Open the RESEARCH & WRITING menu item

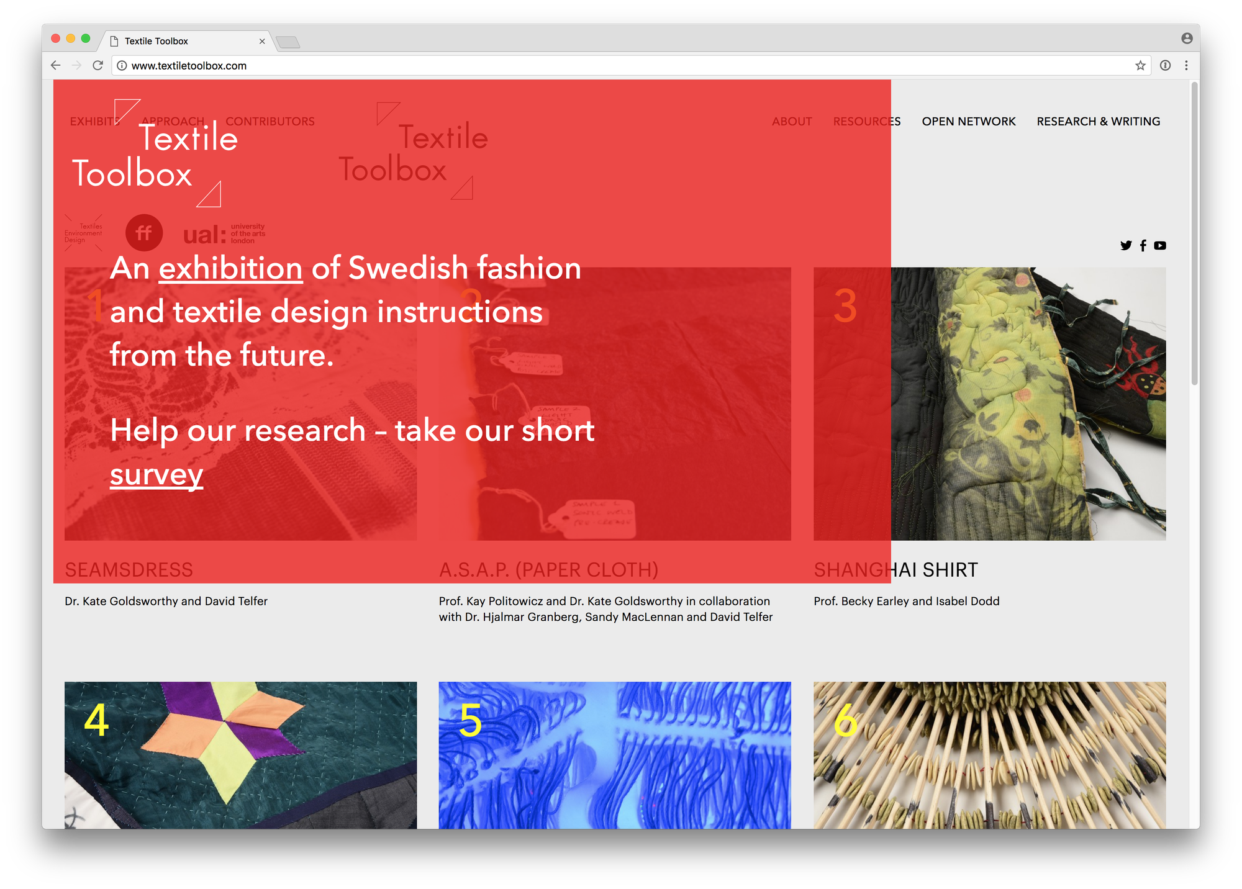[x=1099, y=121]
